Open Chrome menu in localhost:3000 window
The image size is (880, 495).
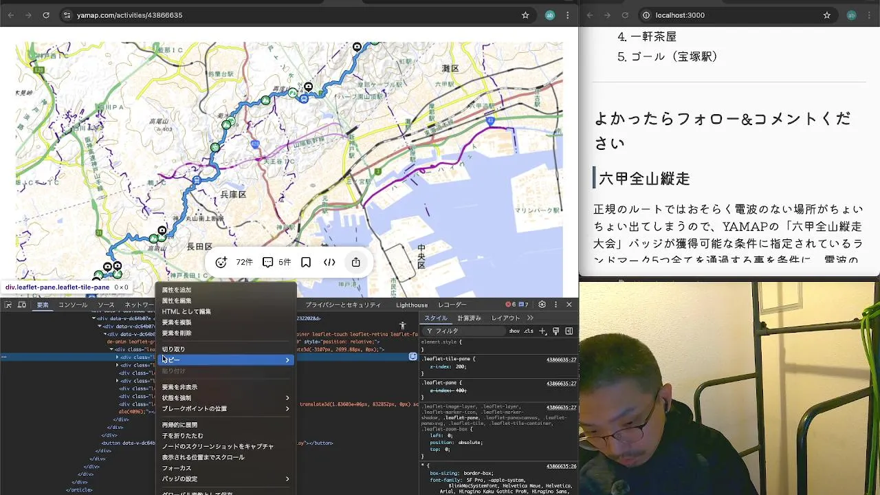[x=870, y=15]
